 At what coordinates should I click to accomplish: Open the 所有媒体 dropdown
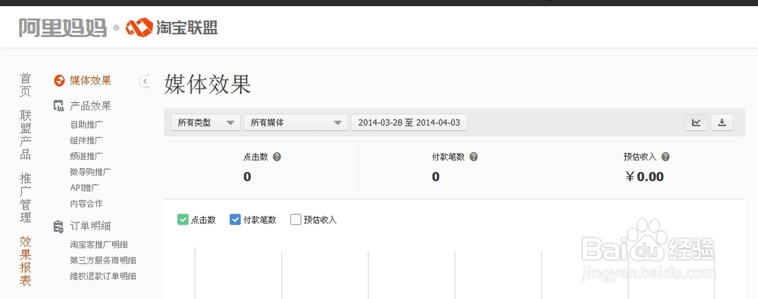tap(296, 123)
